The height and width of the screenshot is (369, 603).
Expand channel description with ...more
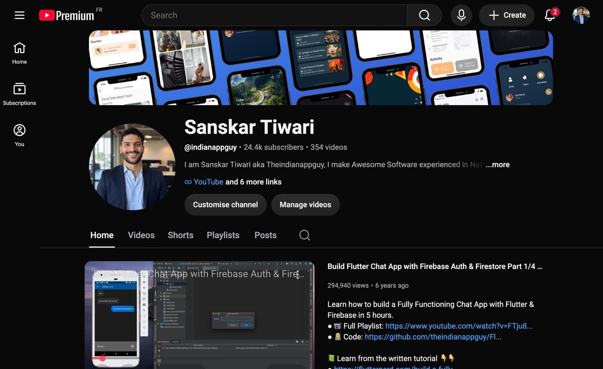tap(497, 165)
